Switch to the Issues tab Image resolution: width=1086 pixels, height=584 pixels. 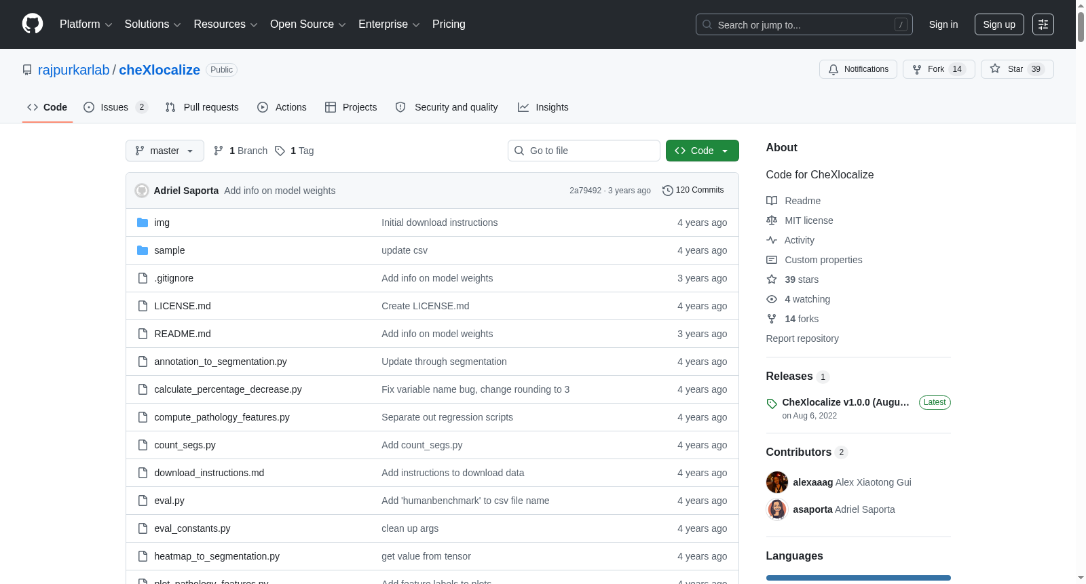[x=115, y=107]
